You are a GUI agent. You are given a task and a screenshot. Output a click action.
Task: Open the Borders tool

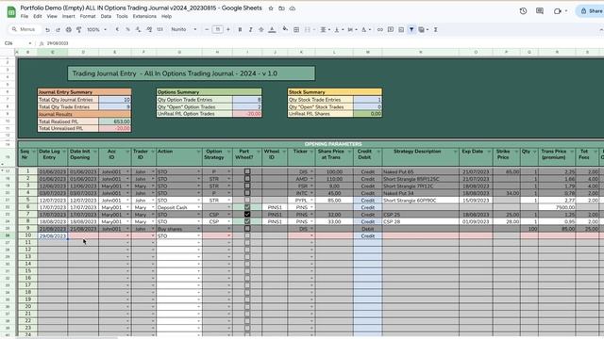coord(296,29)
